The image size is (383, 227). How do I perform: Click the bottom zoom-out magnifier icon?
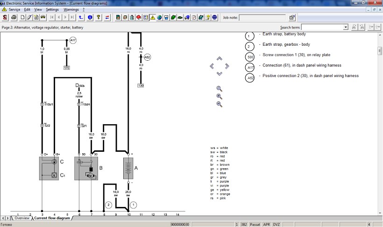(220, 104)
